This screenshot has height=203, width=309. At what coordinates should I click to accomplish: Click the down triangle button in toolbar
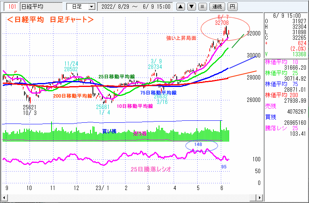191,7
